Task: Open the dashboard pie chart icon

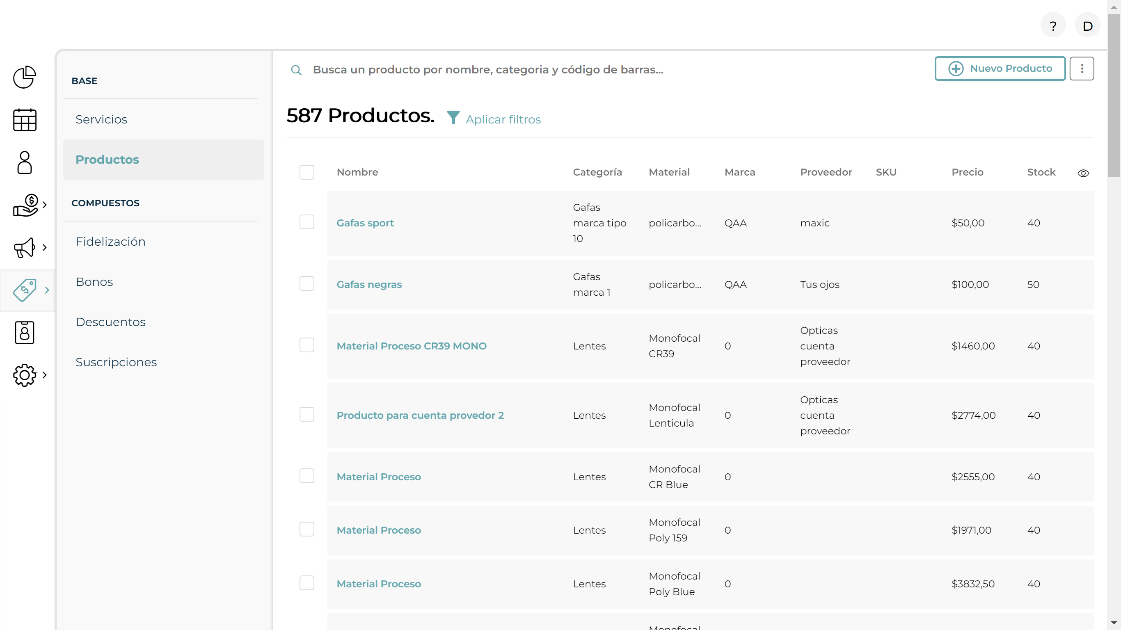Action: click(24, 78)
